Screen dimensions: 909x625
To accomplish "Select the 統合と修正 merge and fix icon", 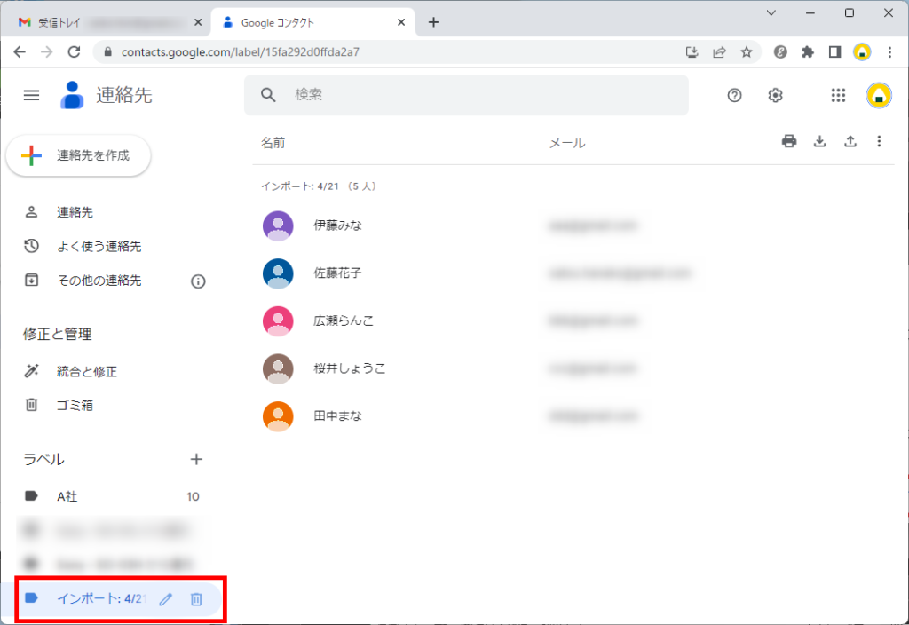I will click(x=32, y=371).
